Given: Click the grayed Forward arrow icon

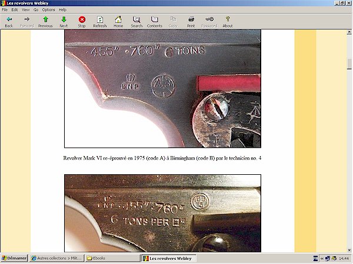Looking at the screenshot, I should 27,19.
